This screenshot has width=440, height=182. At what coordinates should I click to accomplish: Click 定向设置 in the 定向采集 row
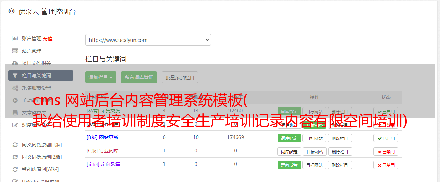289,165
